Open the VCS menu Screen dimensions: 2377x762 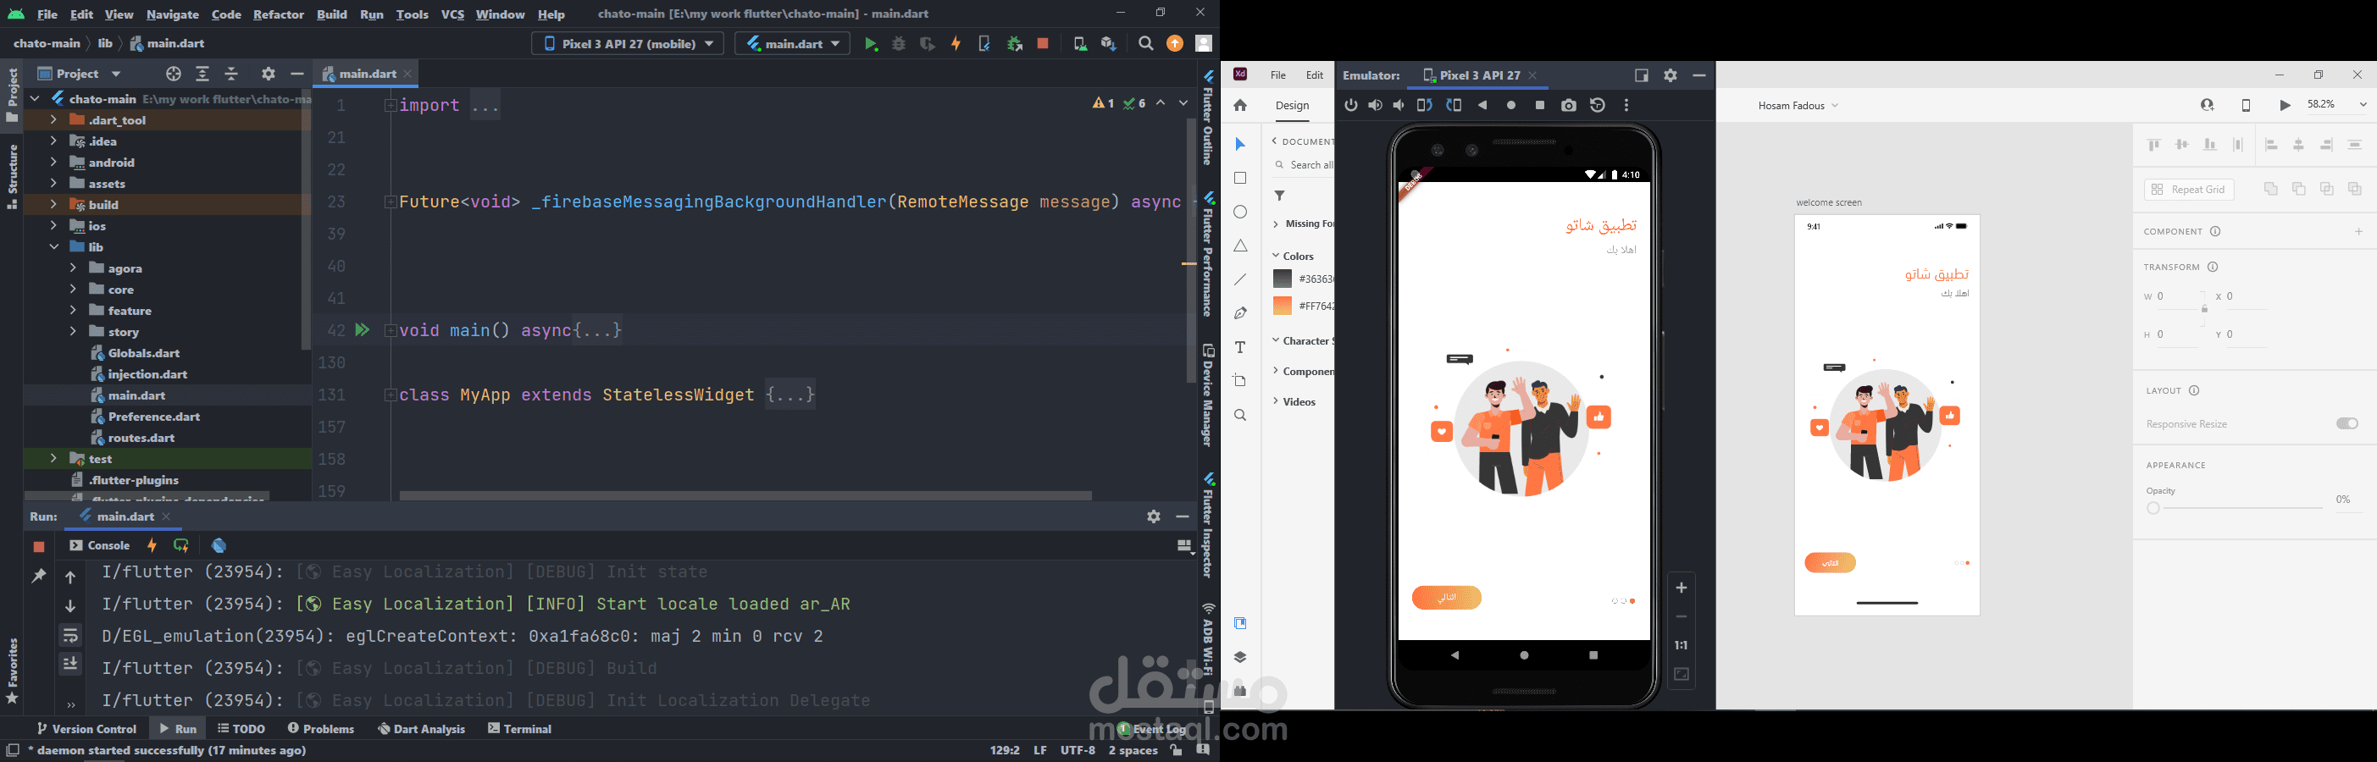click(452, 14)
